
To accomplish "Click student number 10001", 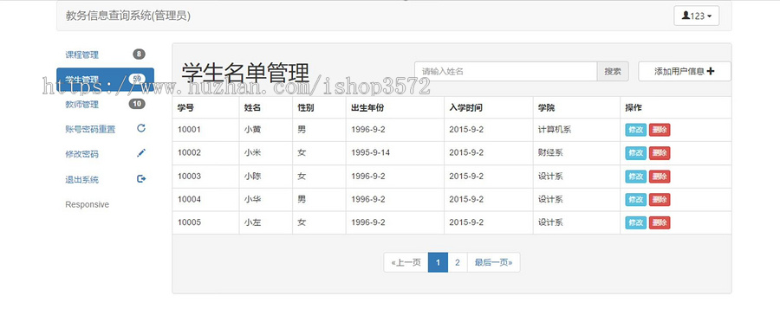I will (x=189, y=130).
